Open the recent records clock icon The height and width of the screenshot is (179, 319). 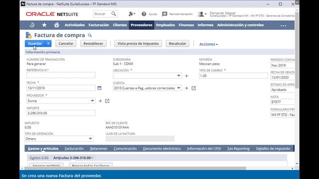click(32, 25)
